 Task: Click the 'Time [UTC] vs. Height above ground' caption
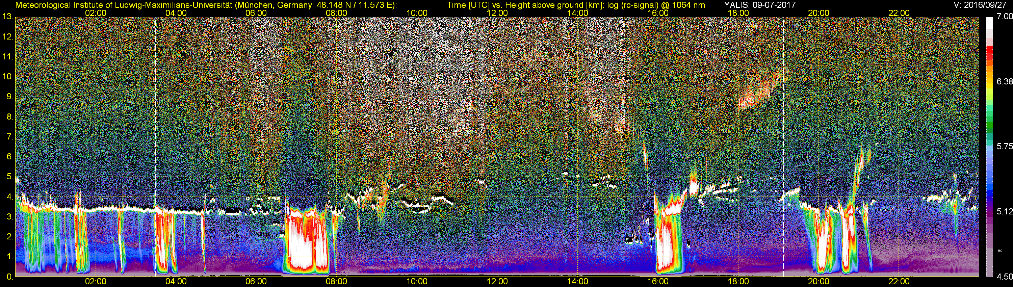[576, 5]
